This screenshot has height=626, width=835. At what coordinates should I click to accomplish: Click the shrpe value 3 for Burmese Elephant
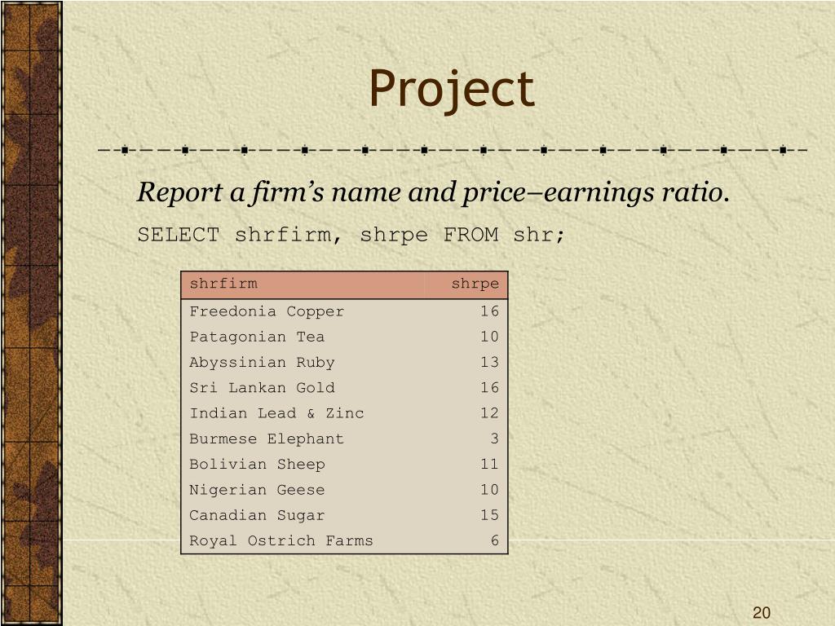(x=495, y=439)
